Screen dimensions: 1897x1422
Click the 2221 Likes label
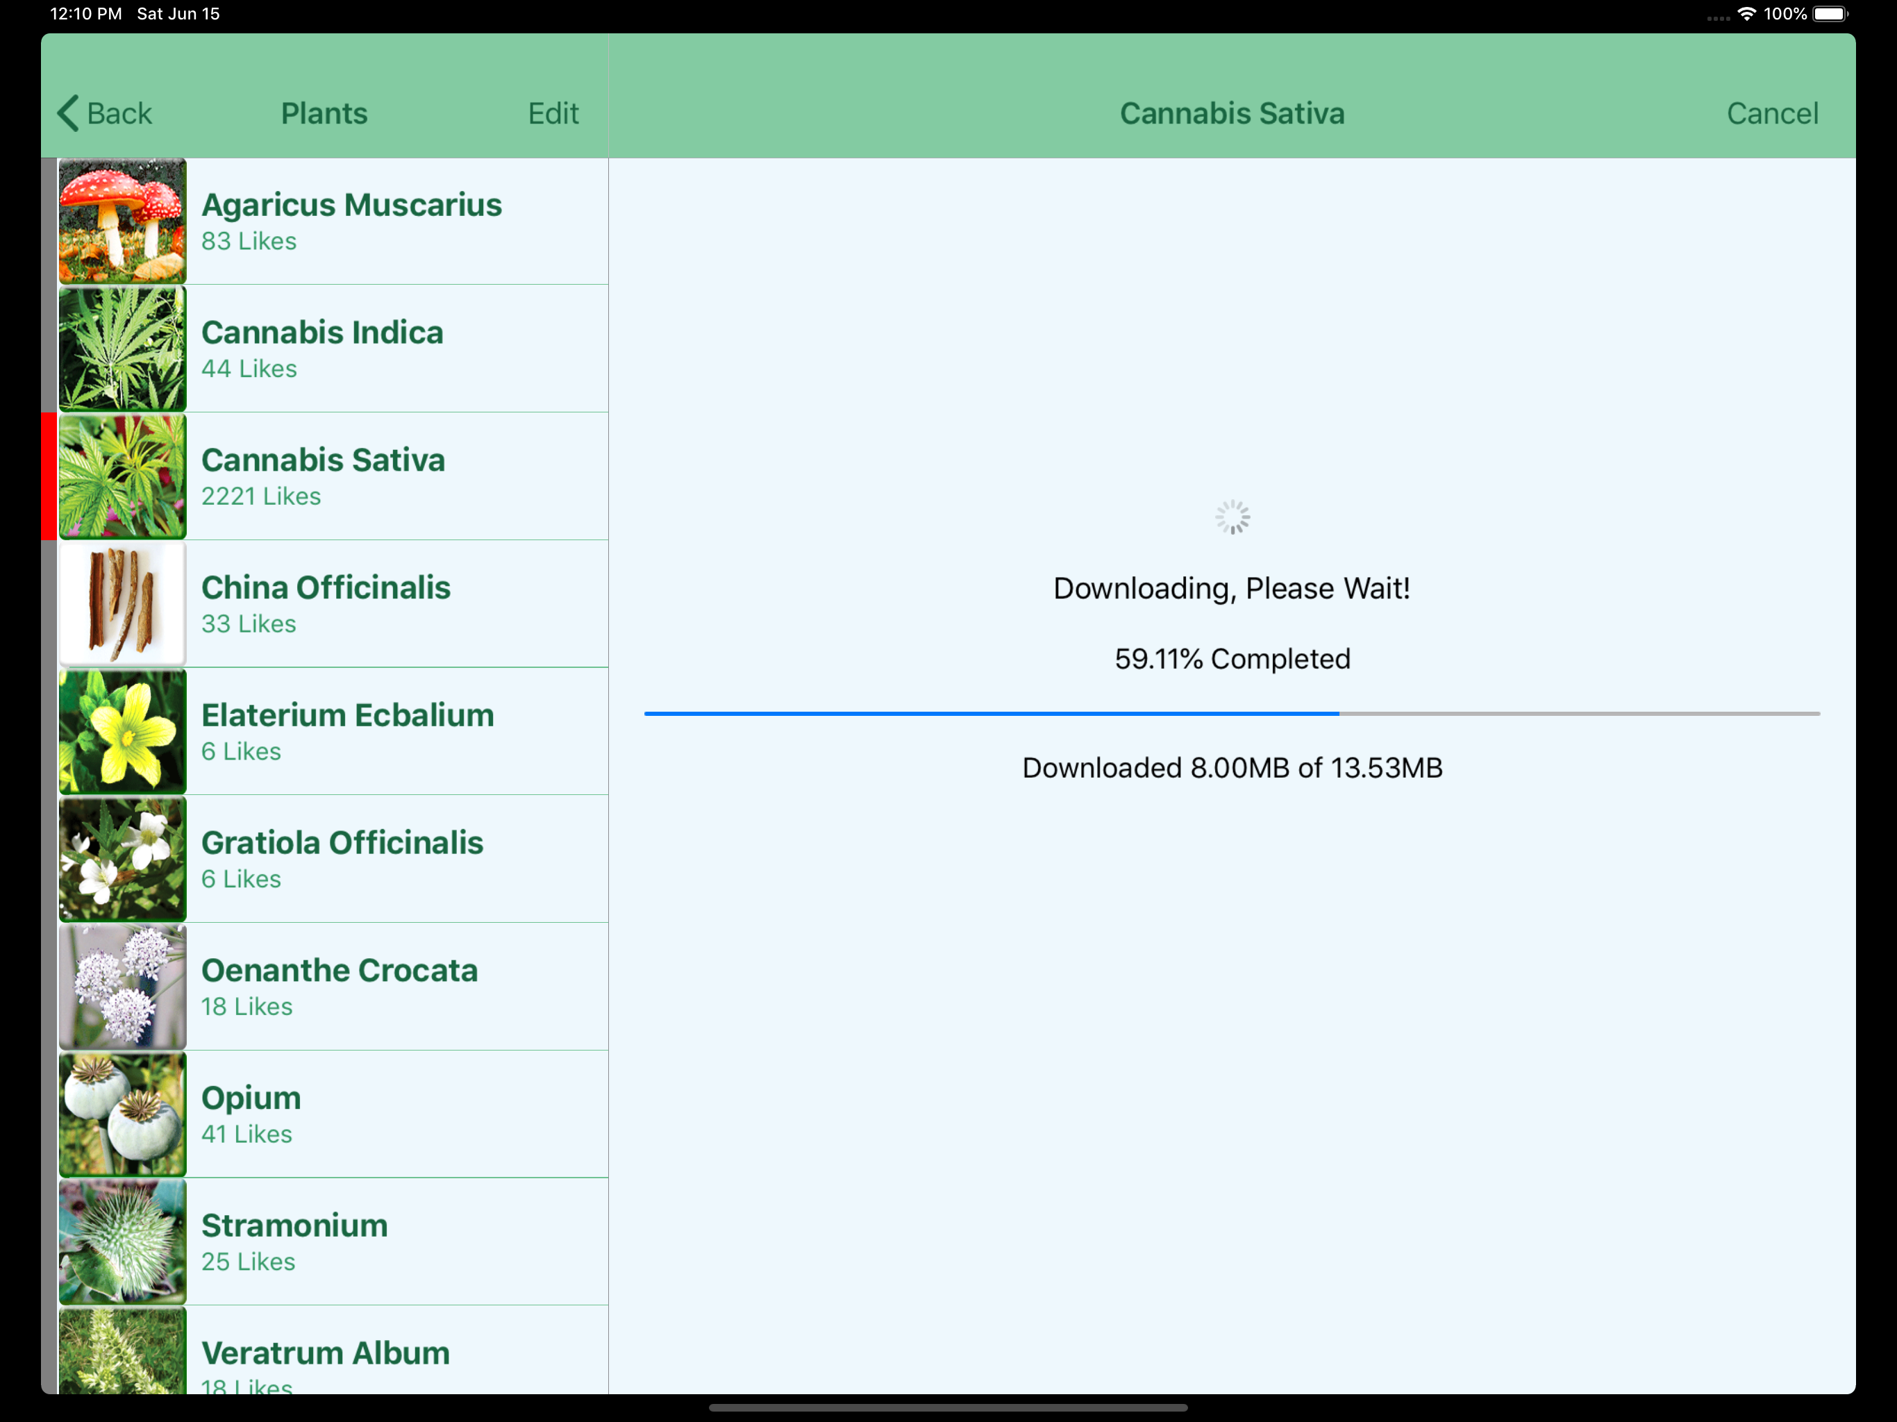[260, 496]
